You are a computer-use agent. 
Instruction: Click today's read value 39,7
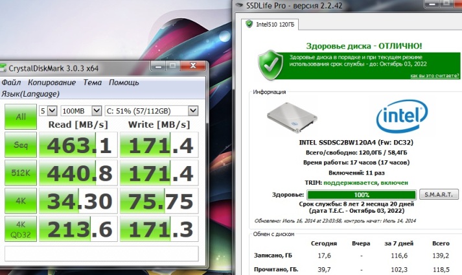(x=324, y=270)
